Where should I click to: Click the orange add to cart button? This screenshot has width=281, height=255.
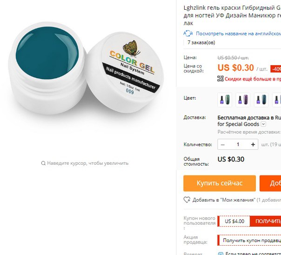click(270, 183)
